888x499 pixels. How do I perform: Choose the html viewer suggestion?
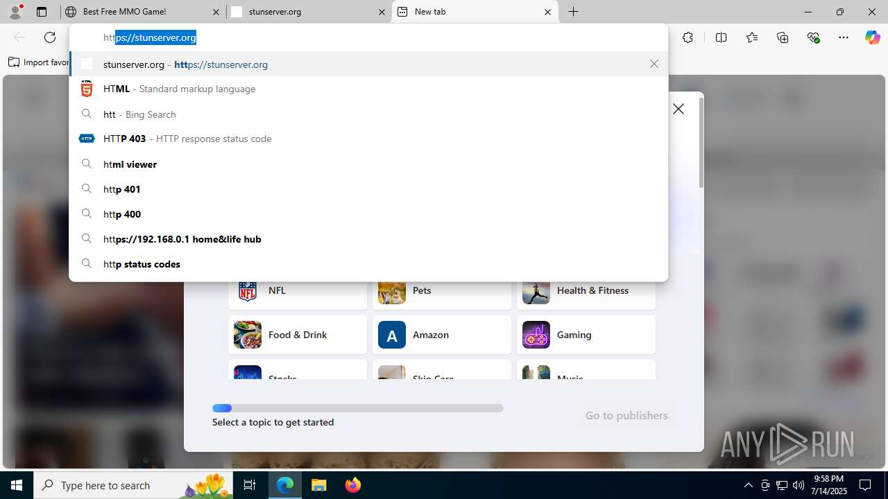point(368,164)
